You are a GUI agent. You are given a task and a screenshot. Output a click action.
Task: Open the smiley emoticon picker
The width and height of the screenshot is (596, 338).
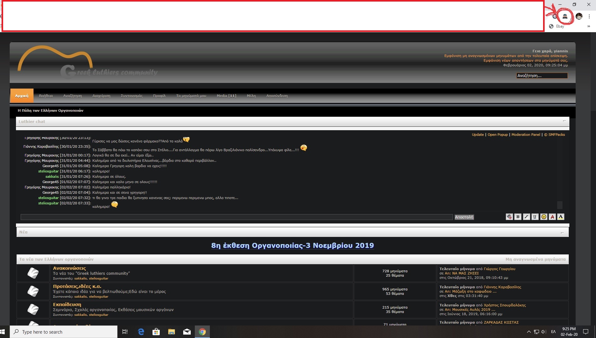tap(544, 217)
